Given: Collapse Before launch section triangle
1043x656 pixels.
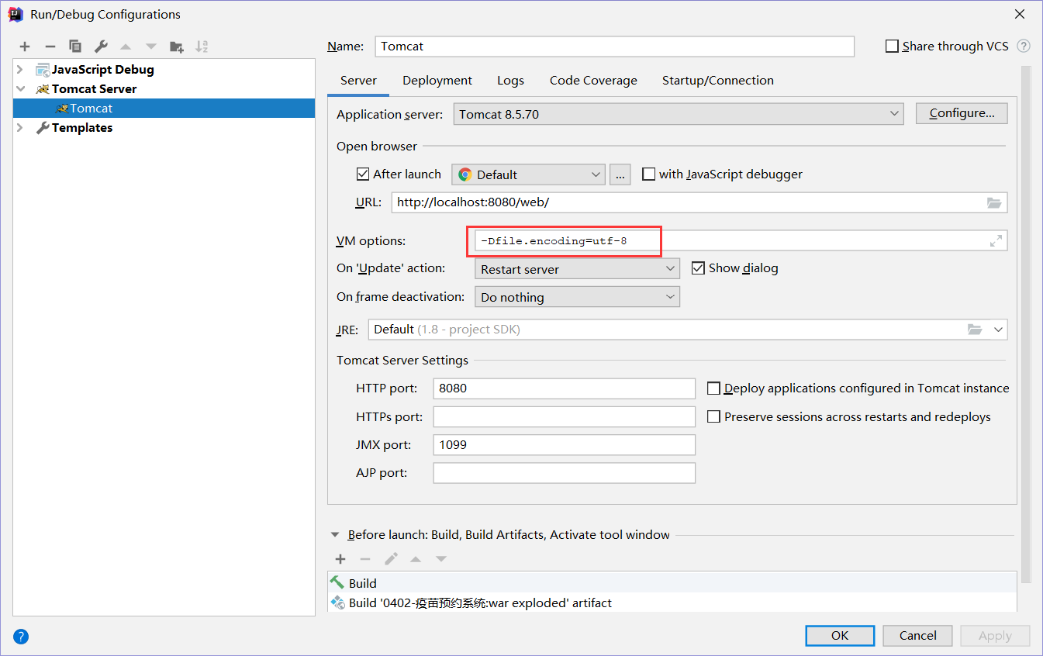Looking at the screenshot, I should 335,535.
